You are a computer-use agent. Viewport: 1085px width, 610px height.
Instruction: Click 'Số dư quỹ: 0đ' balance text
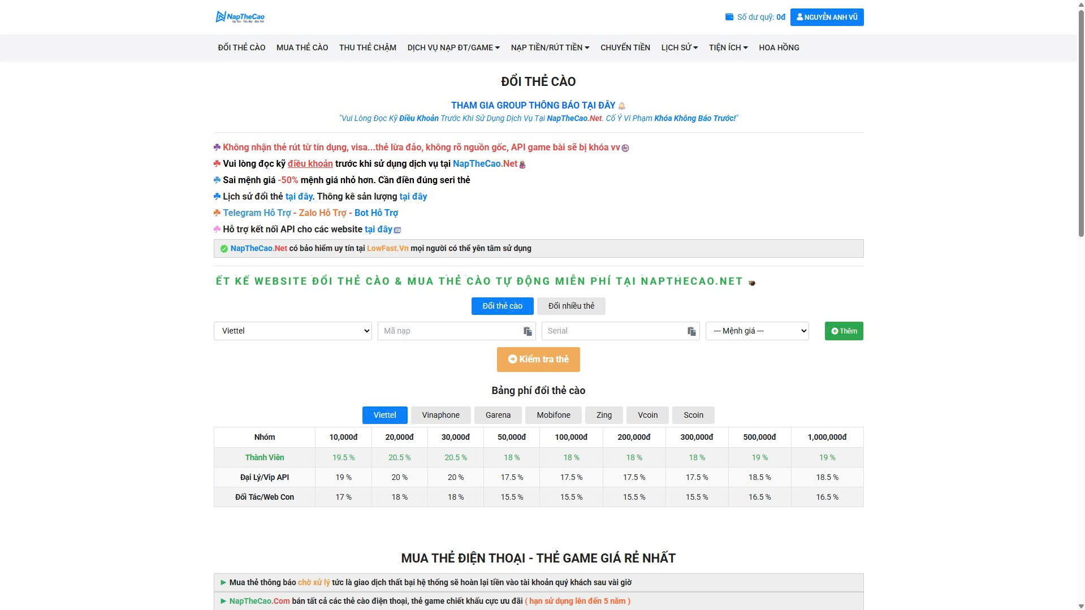761,17
